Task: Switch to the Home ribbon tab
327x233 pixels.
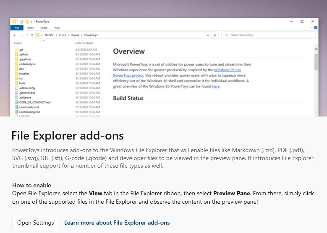Action: point(30,28)
